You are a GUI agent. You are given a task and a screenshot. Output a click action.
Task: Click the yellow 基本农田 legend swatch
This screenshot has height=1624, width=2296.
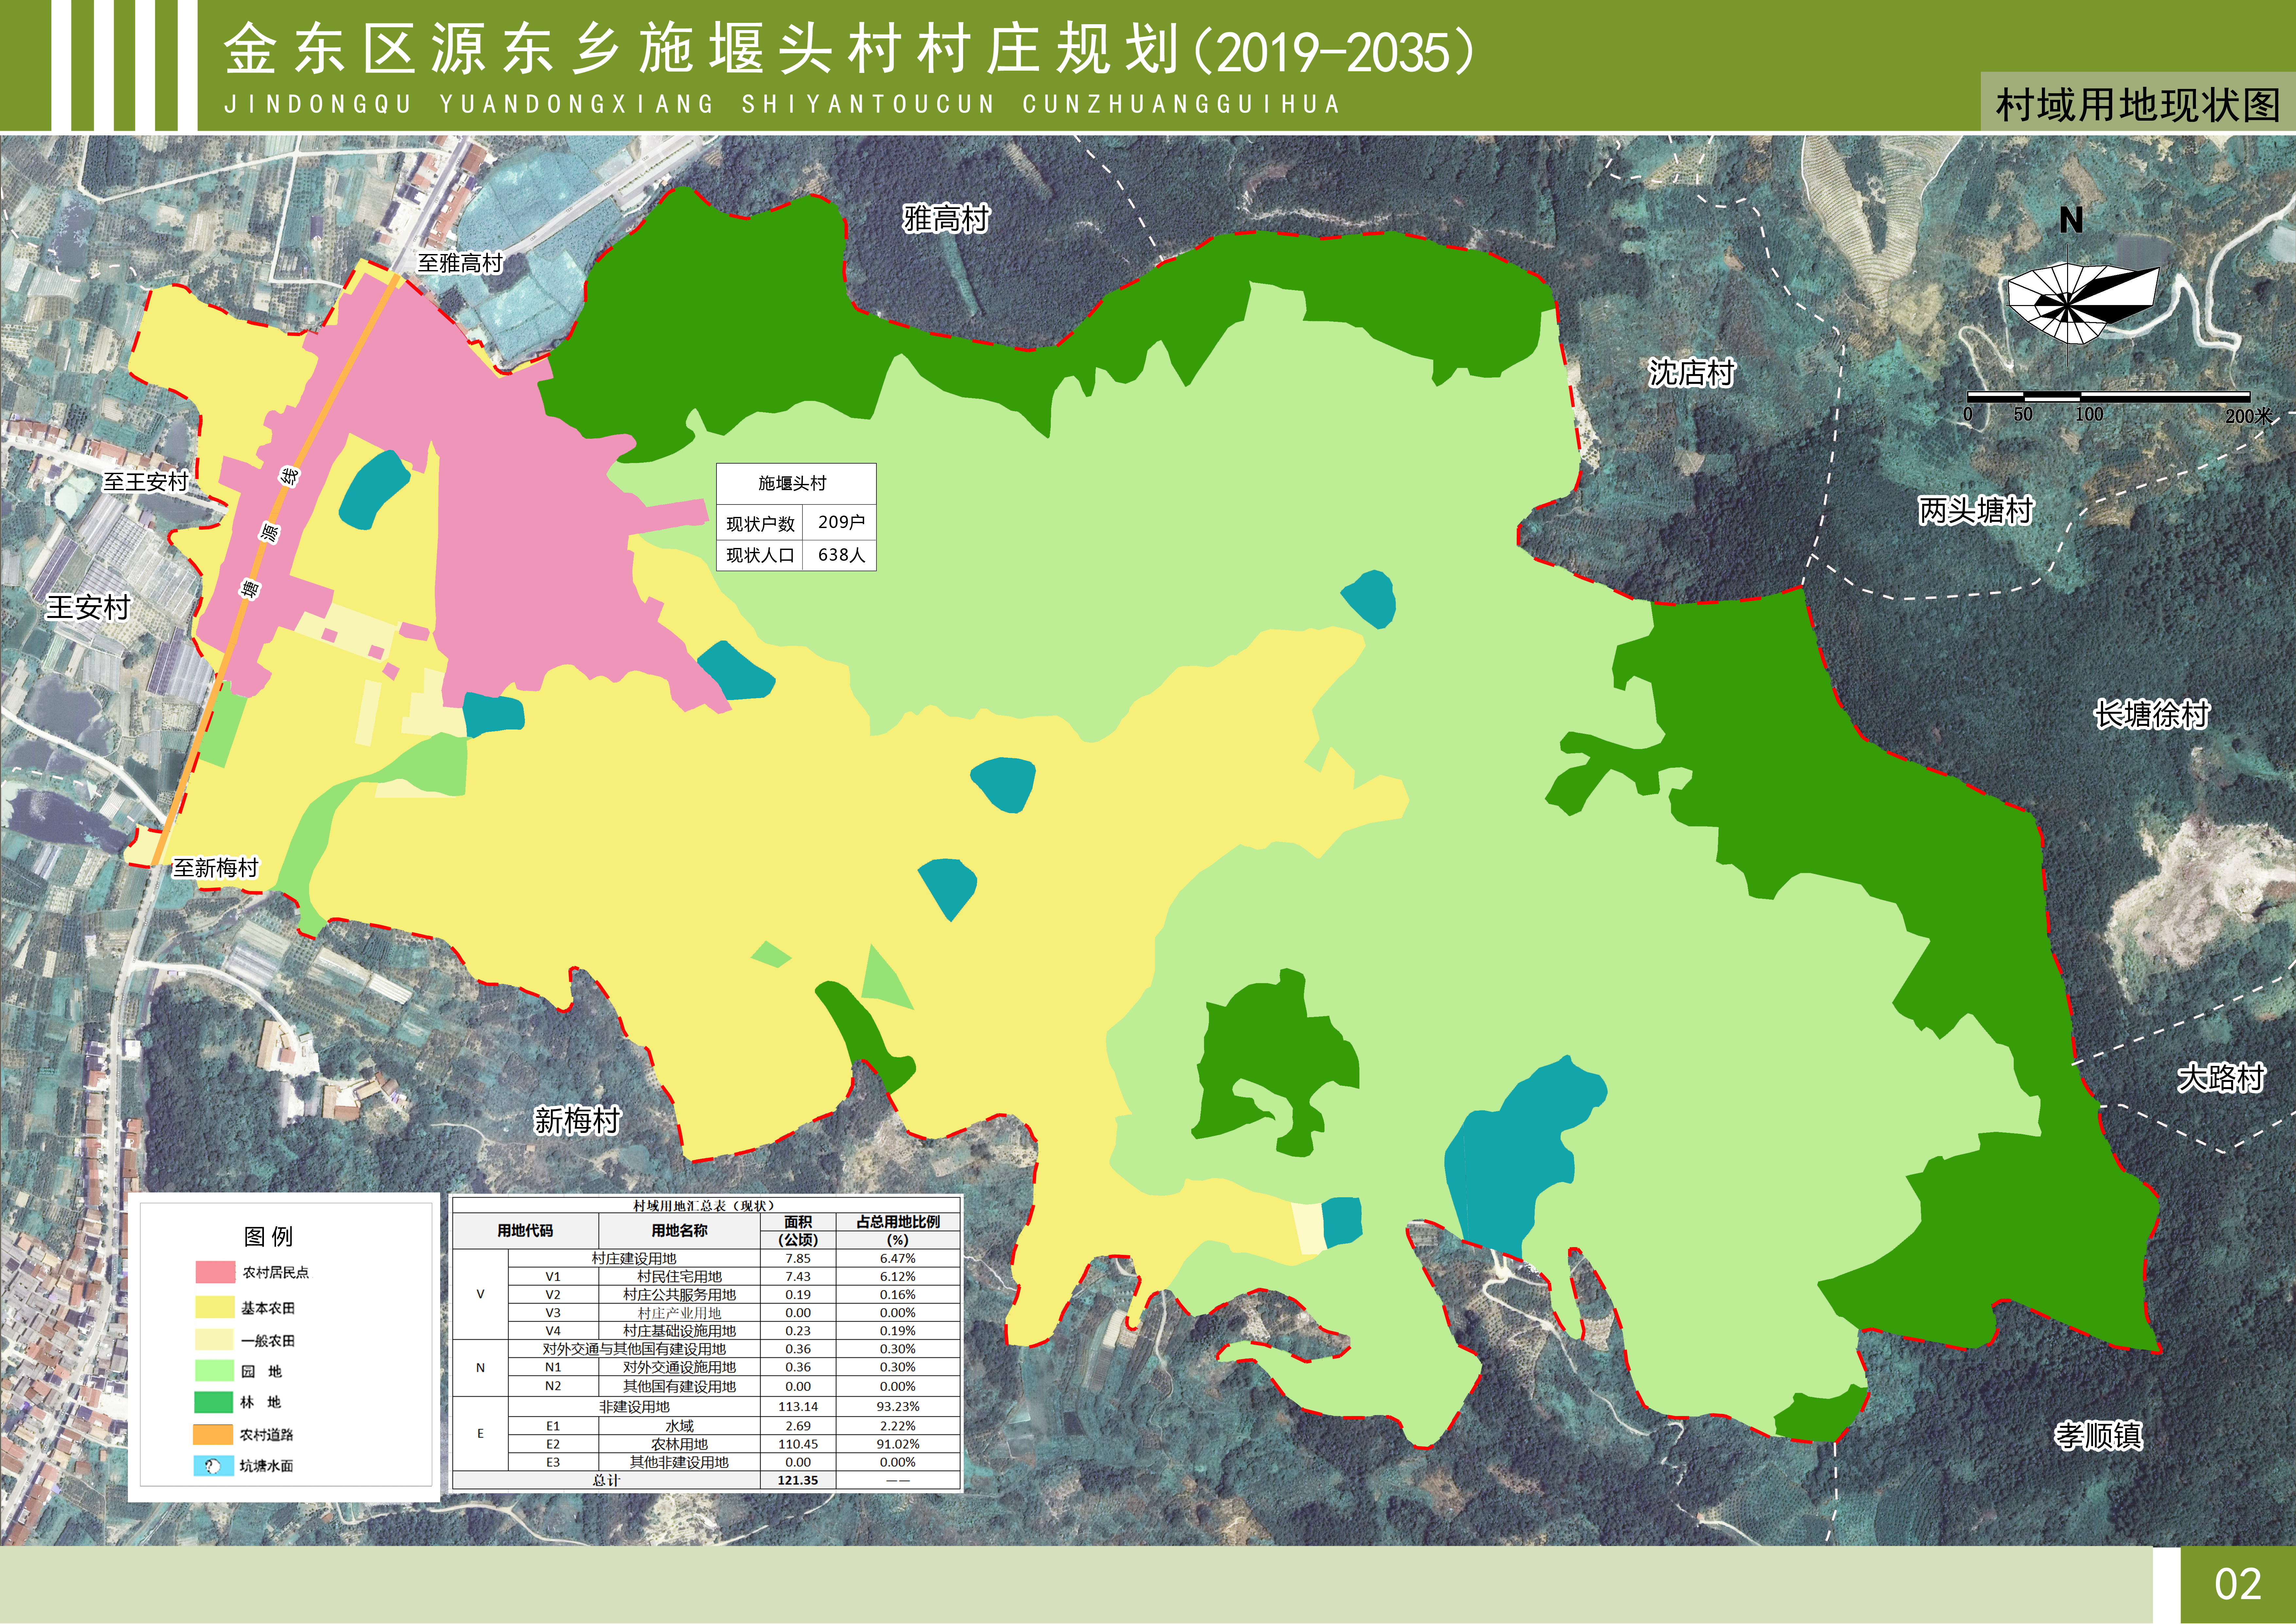tap(215, 1307)
